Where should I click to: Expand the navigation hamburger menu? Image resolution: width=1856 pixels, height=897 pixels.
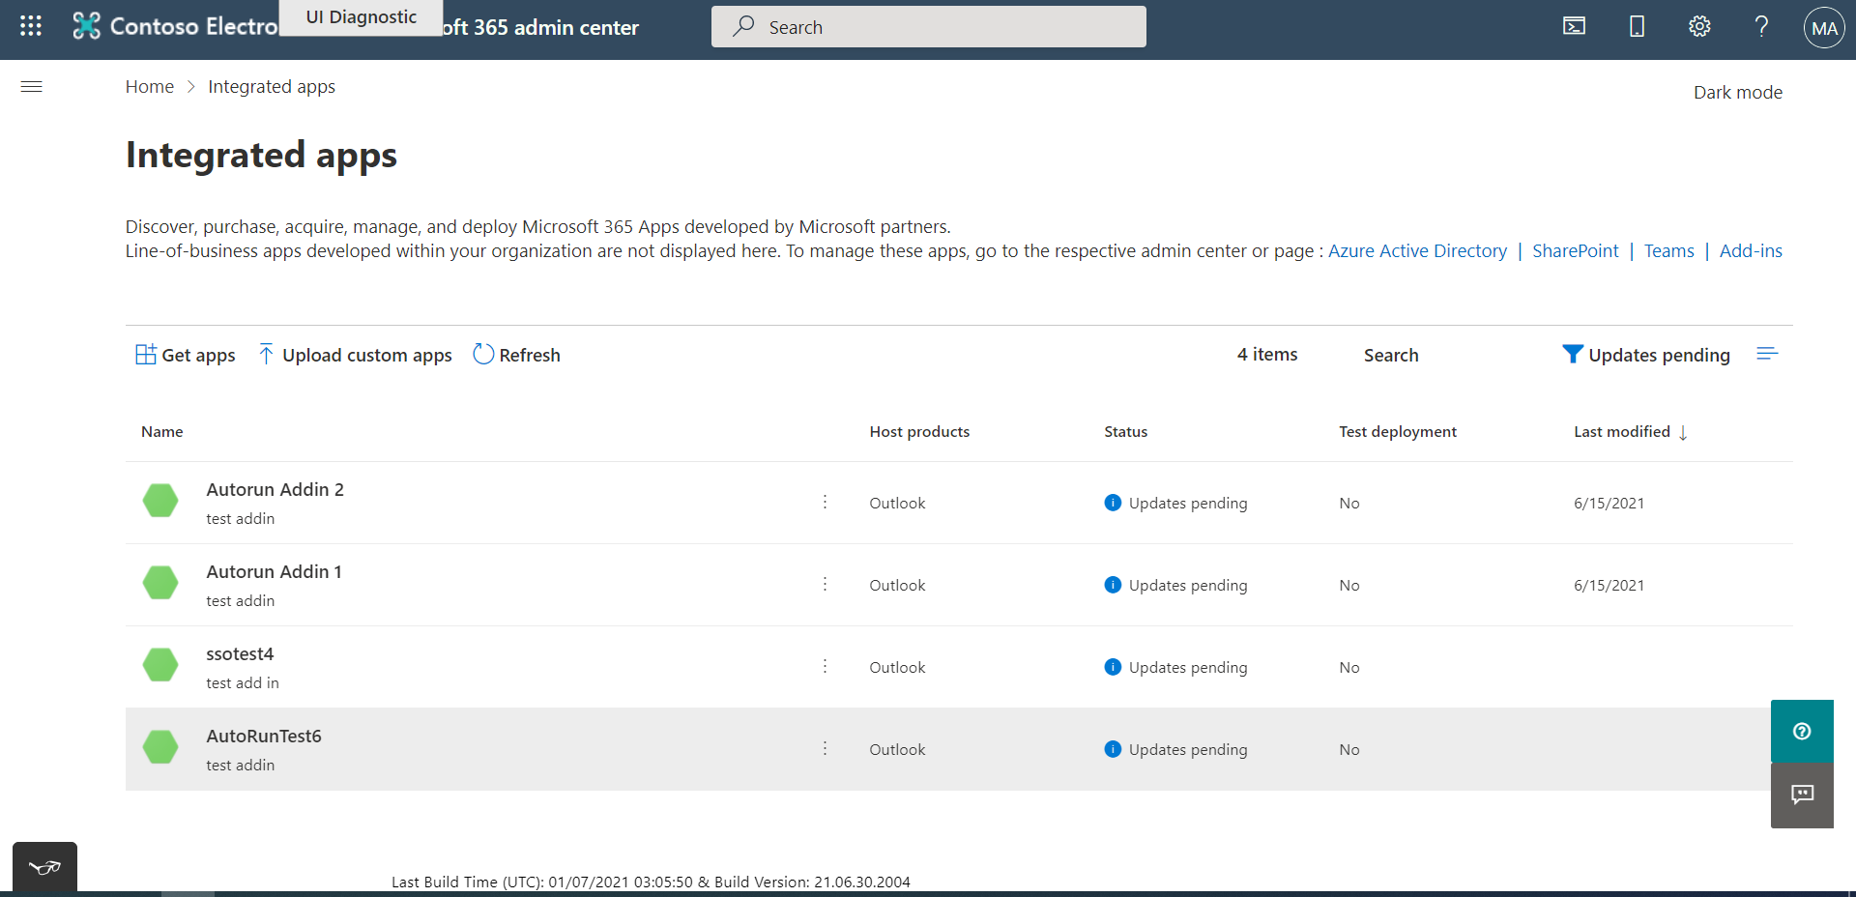click(32, 87)
